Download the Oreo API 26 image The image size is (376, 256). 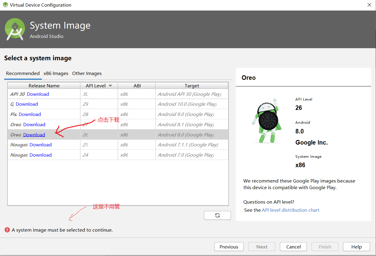pos(34,135)
